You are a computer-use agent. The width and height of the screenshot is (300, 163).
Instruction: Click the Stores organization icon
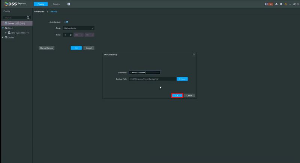6,37
